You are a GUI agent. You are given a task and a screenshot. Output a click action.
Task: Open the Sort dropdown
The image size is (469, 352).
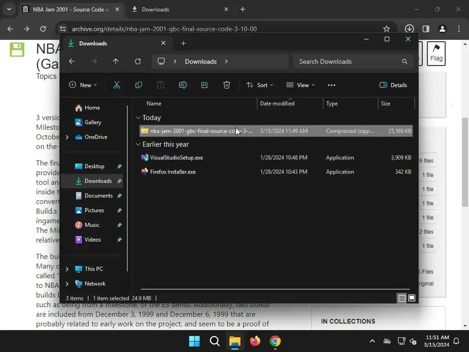point(260,85)
